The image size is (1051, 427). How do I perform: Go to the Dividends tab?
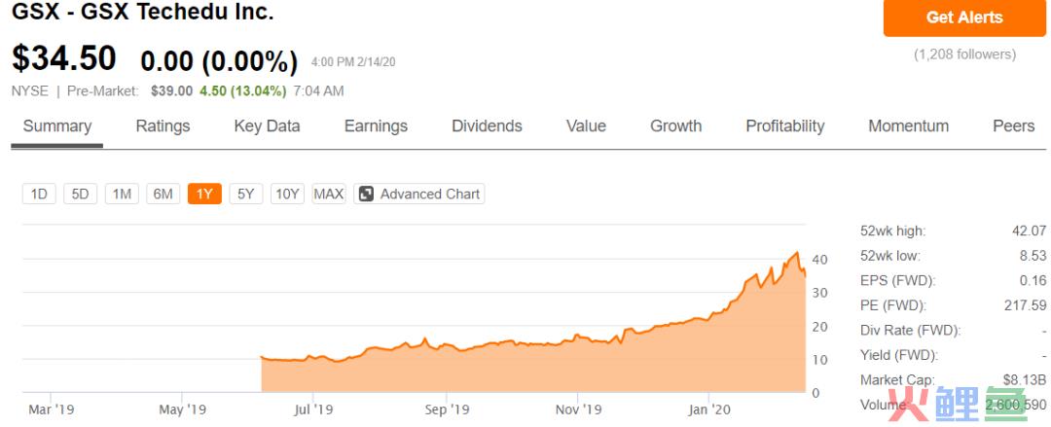tap(487, 126)
